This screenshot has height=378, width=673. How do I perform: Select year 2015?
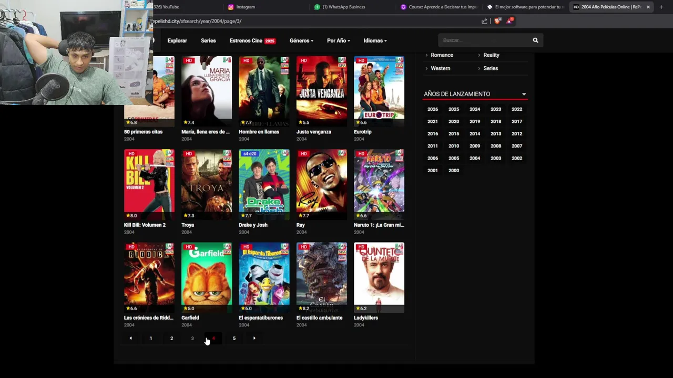454,134
